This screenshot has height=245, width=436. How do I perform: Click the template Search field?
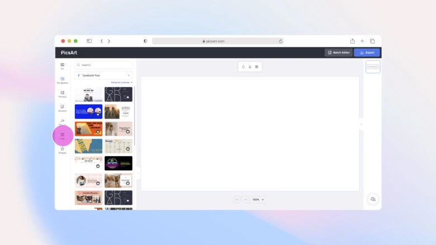[103, 65]
